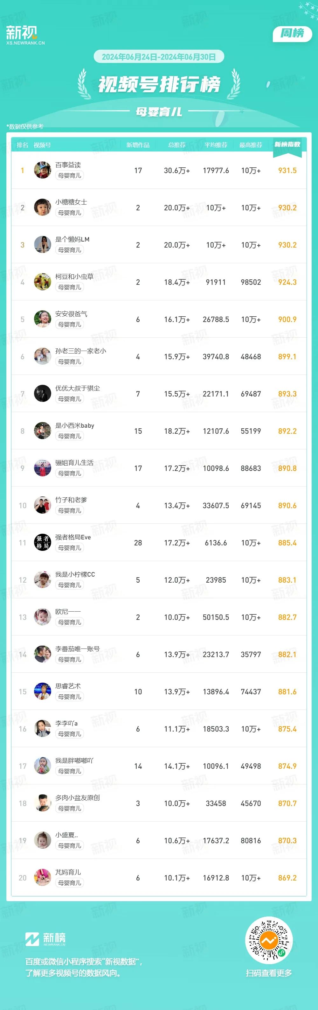
Task: Click the 母婴育儿 tag under 欧尼一一
Action: (x=70, y=622)
